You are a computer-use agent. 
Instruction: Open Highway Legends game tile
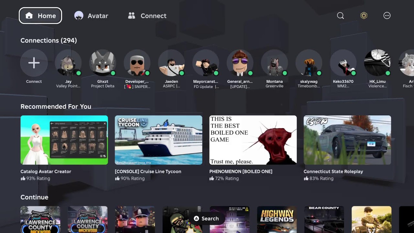coord(277,219)
